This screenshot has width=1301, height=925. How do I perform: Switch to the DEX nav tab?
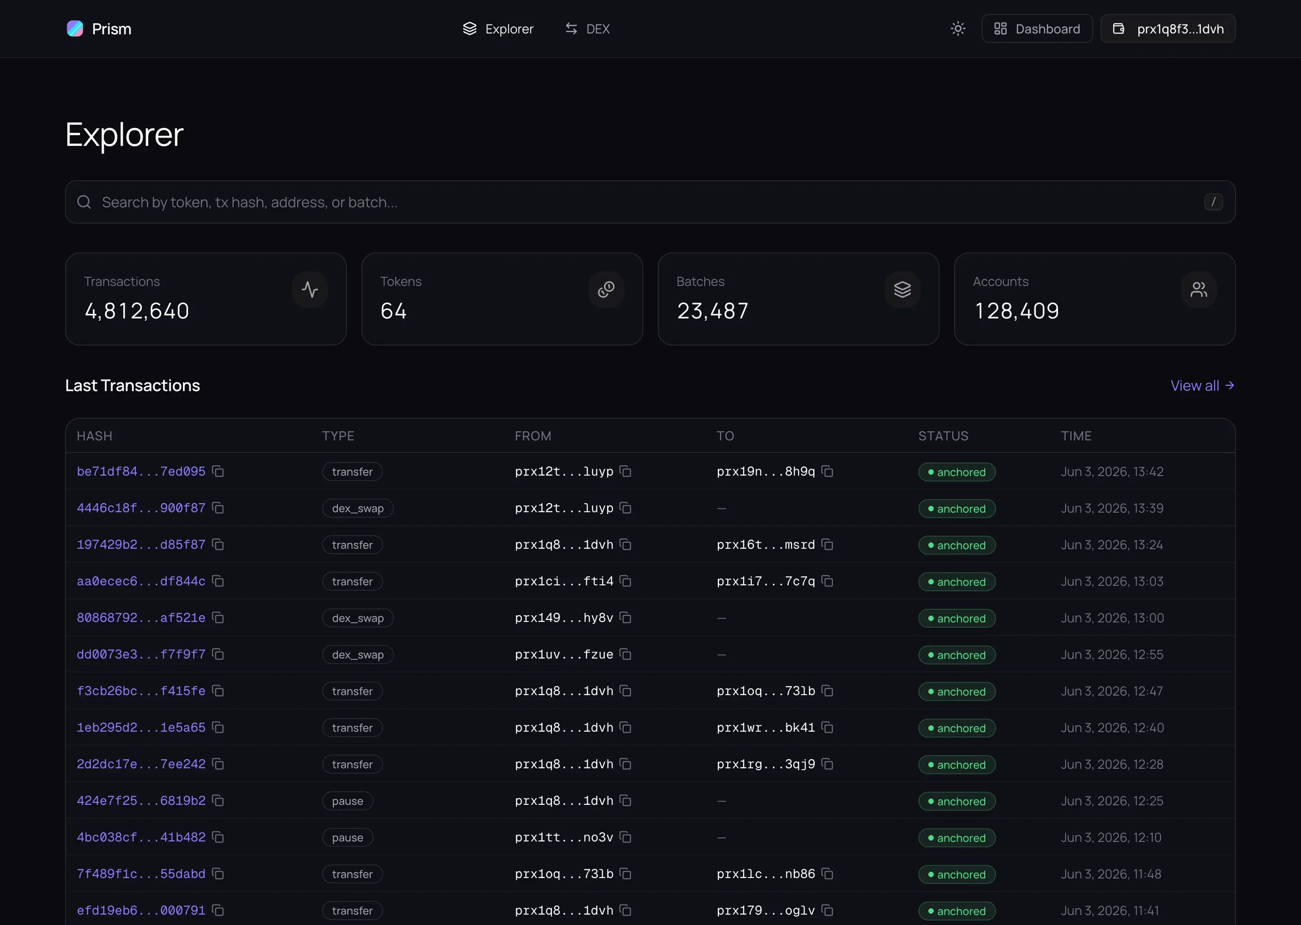587,28
